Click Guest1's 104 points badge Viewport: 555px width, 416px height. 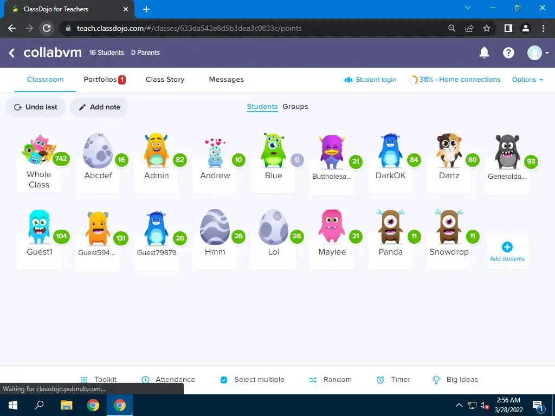[x=61, y=236]
